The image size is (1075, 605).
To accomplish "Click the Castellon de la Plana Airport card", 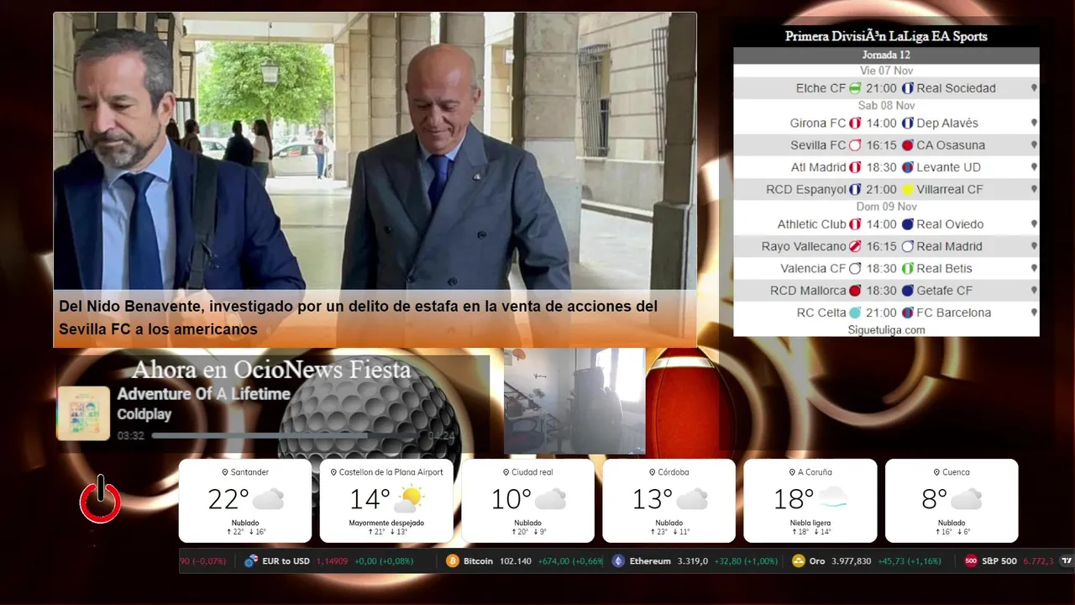I will click(x=386, y=501).
